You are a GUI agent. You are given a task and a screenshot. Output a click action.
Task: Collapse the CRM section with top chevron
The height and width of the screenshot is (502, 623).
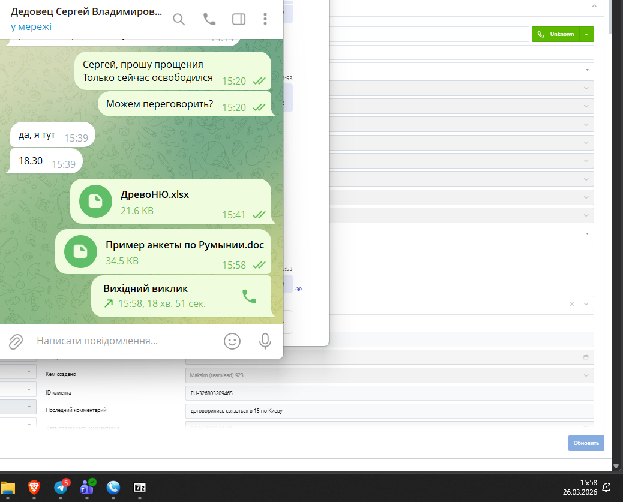[594, 6]
